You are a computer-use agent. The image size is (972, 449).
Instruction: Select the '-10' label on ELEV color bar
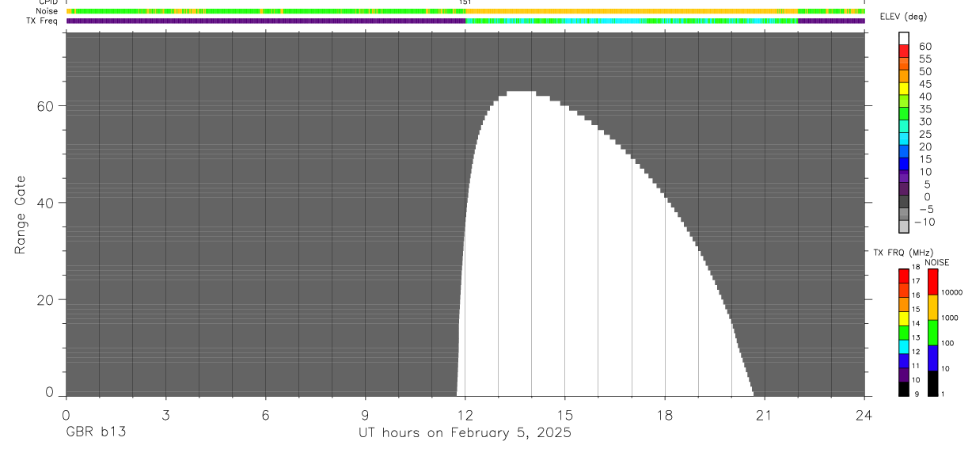click(923, 222)
